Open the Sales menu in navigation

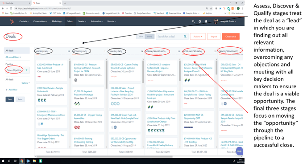coord(70,21)
